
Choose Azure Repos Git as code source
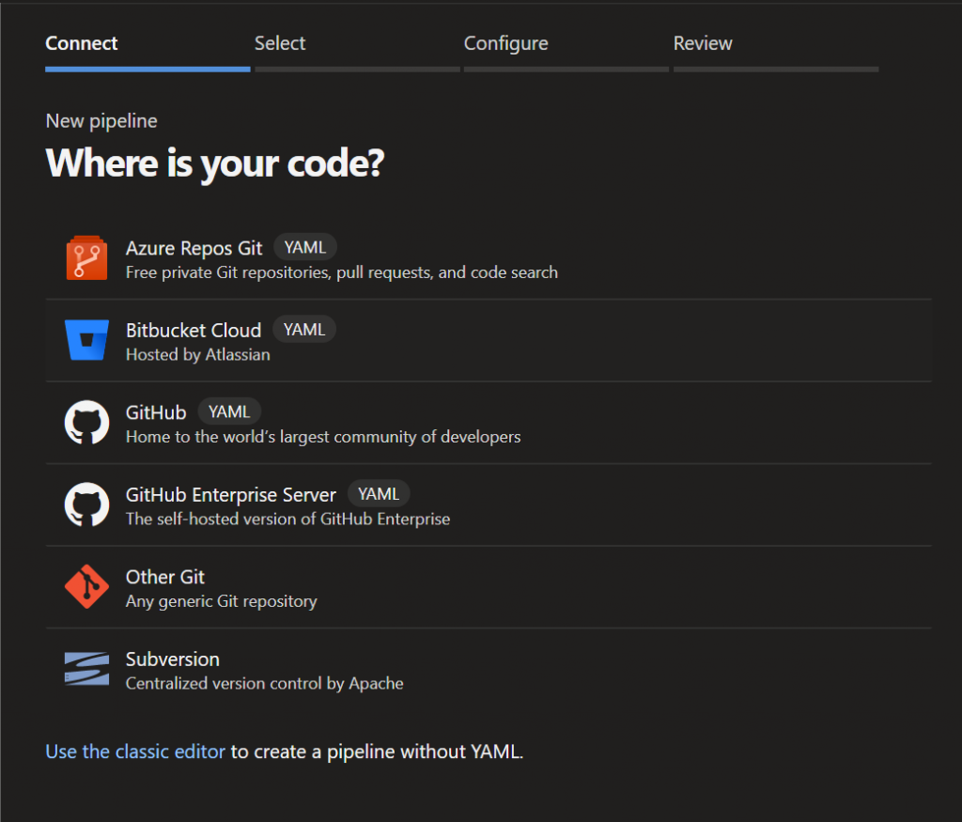tap(489, 258)
